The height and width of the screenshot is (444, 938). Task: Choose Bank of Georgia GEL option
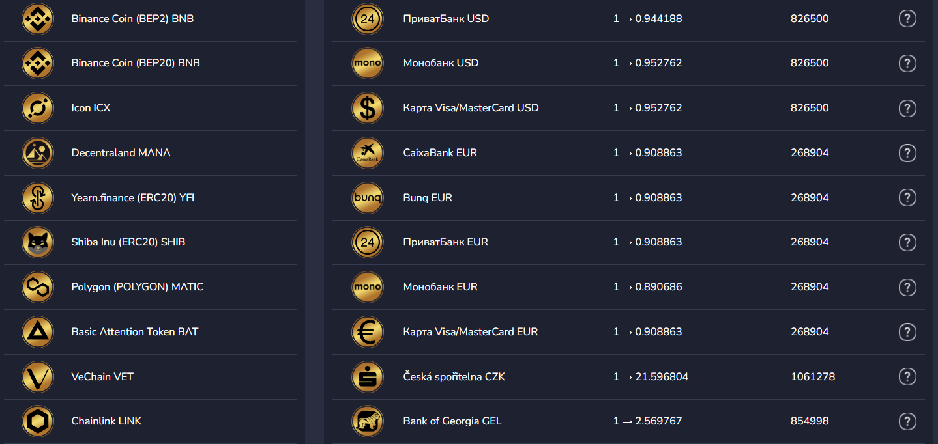coord(628,421)
